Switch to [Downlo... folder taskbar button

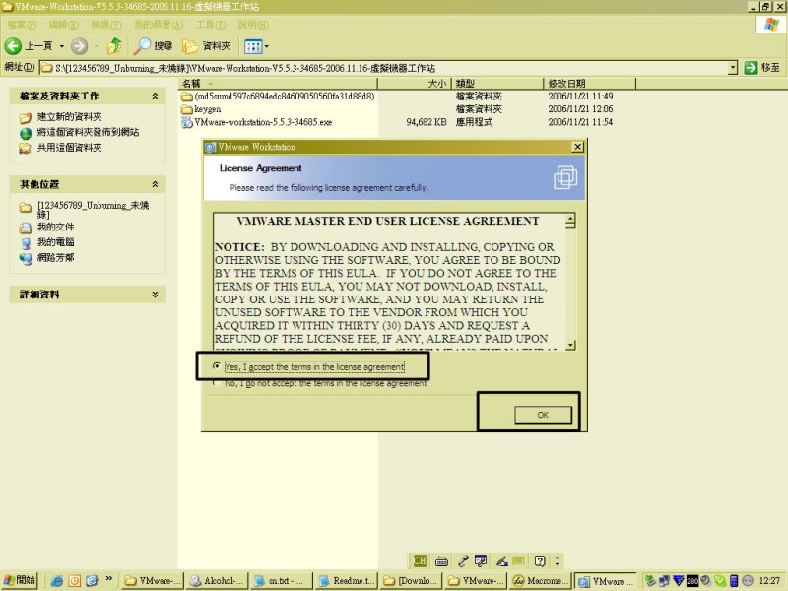tap(412, 581)
